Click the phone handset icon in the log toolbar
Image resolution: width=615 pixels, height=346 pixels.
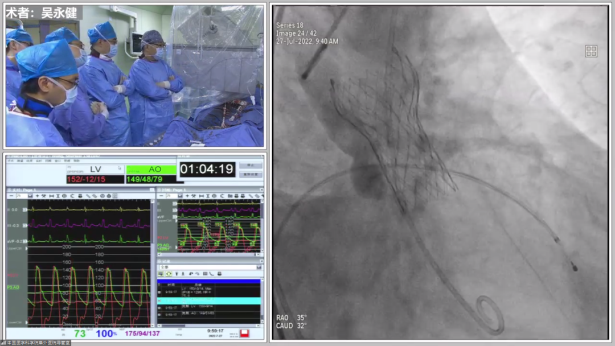212,274
